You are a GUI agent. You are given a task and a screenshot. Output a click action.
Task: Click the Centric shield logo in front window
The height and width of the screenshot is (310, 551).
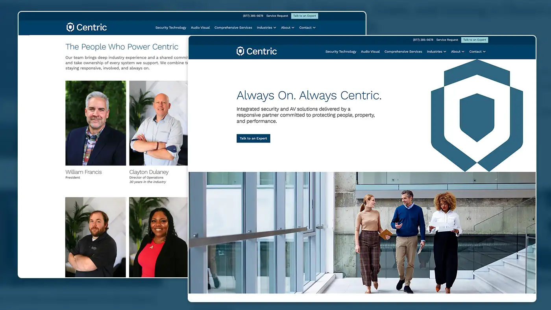pyautogui.click(x=257, y=51)
